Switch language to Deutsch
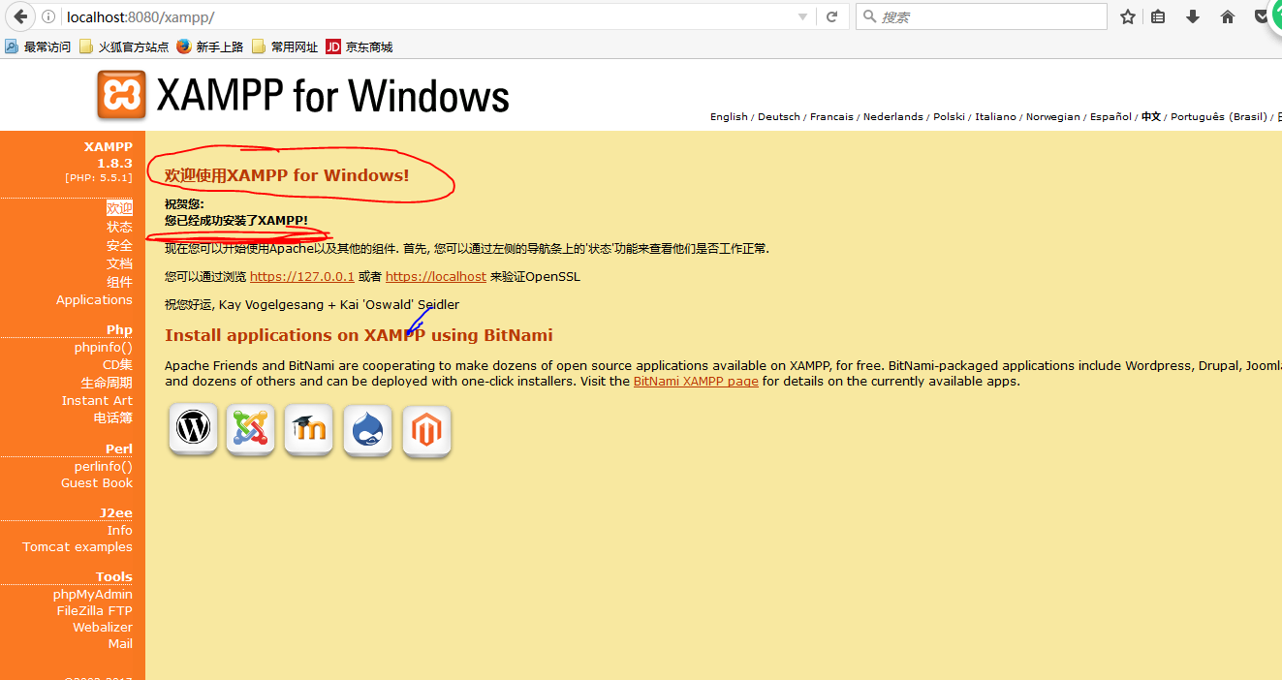1282x680 pixels. tap(778, 116)
